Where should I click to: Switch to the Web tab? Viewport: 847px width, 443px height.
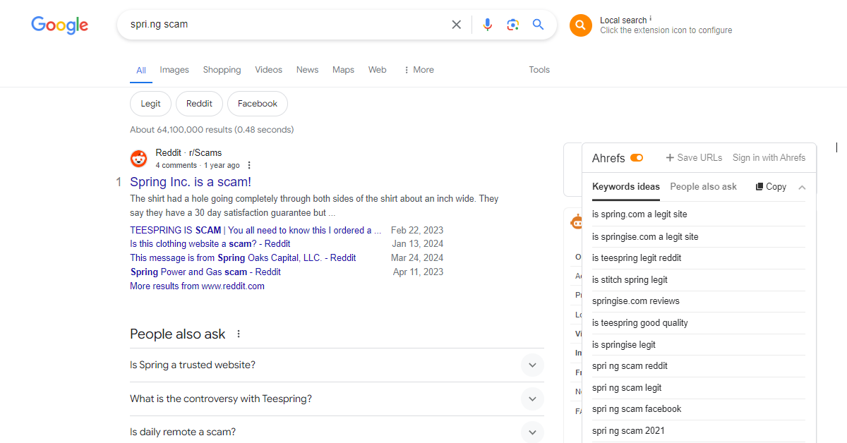(378, 70)
